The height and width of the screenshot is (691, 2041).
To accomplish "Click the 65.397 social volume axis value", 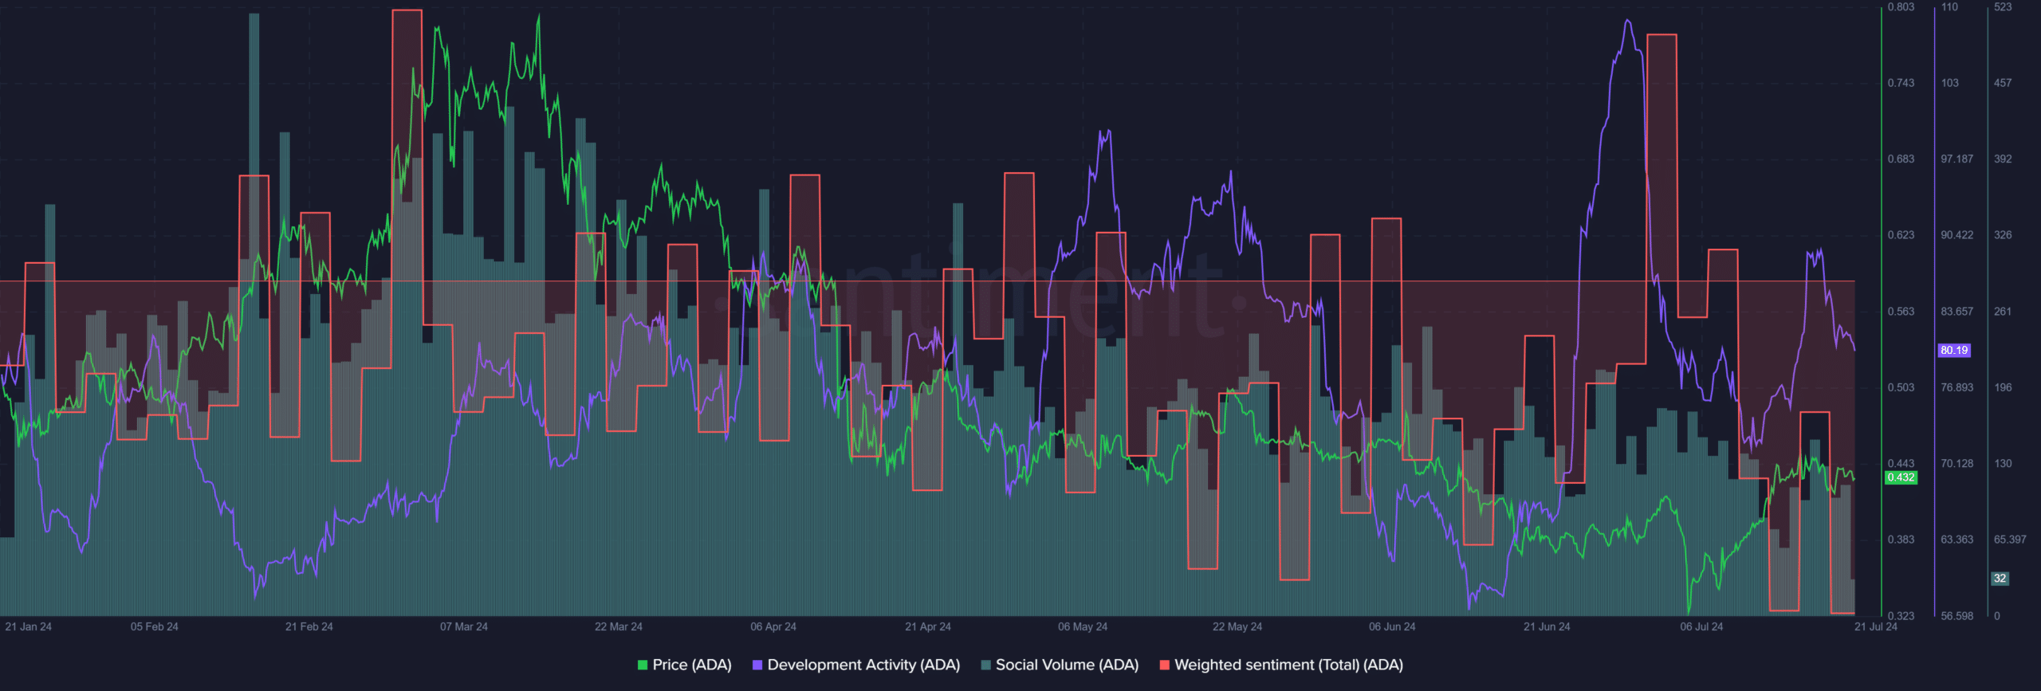I will point(2010,540).
